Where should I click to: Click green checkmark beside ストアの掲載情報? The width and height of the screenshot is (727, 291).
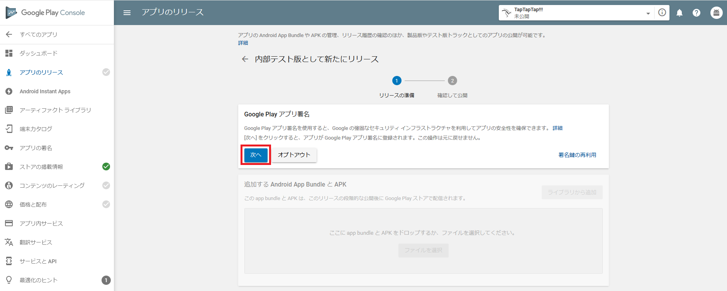[106, 167]
